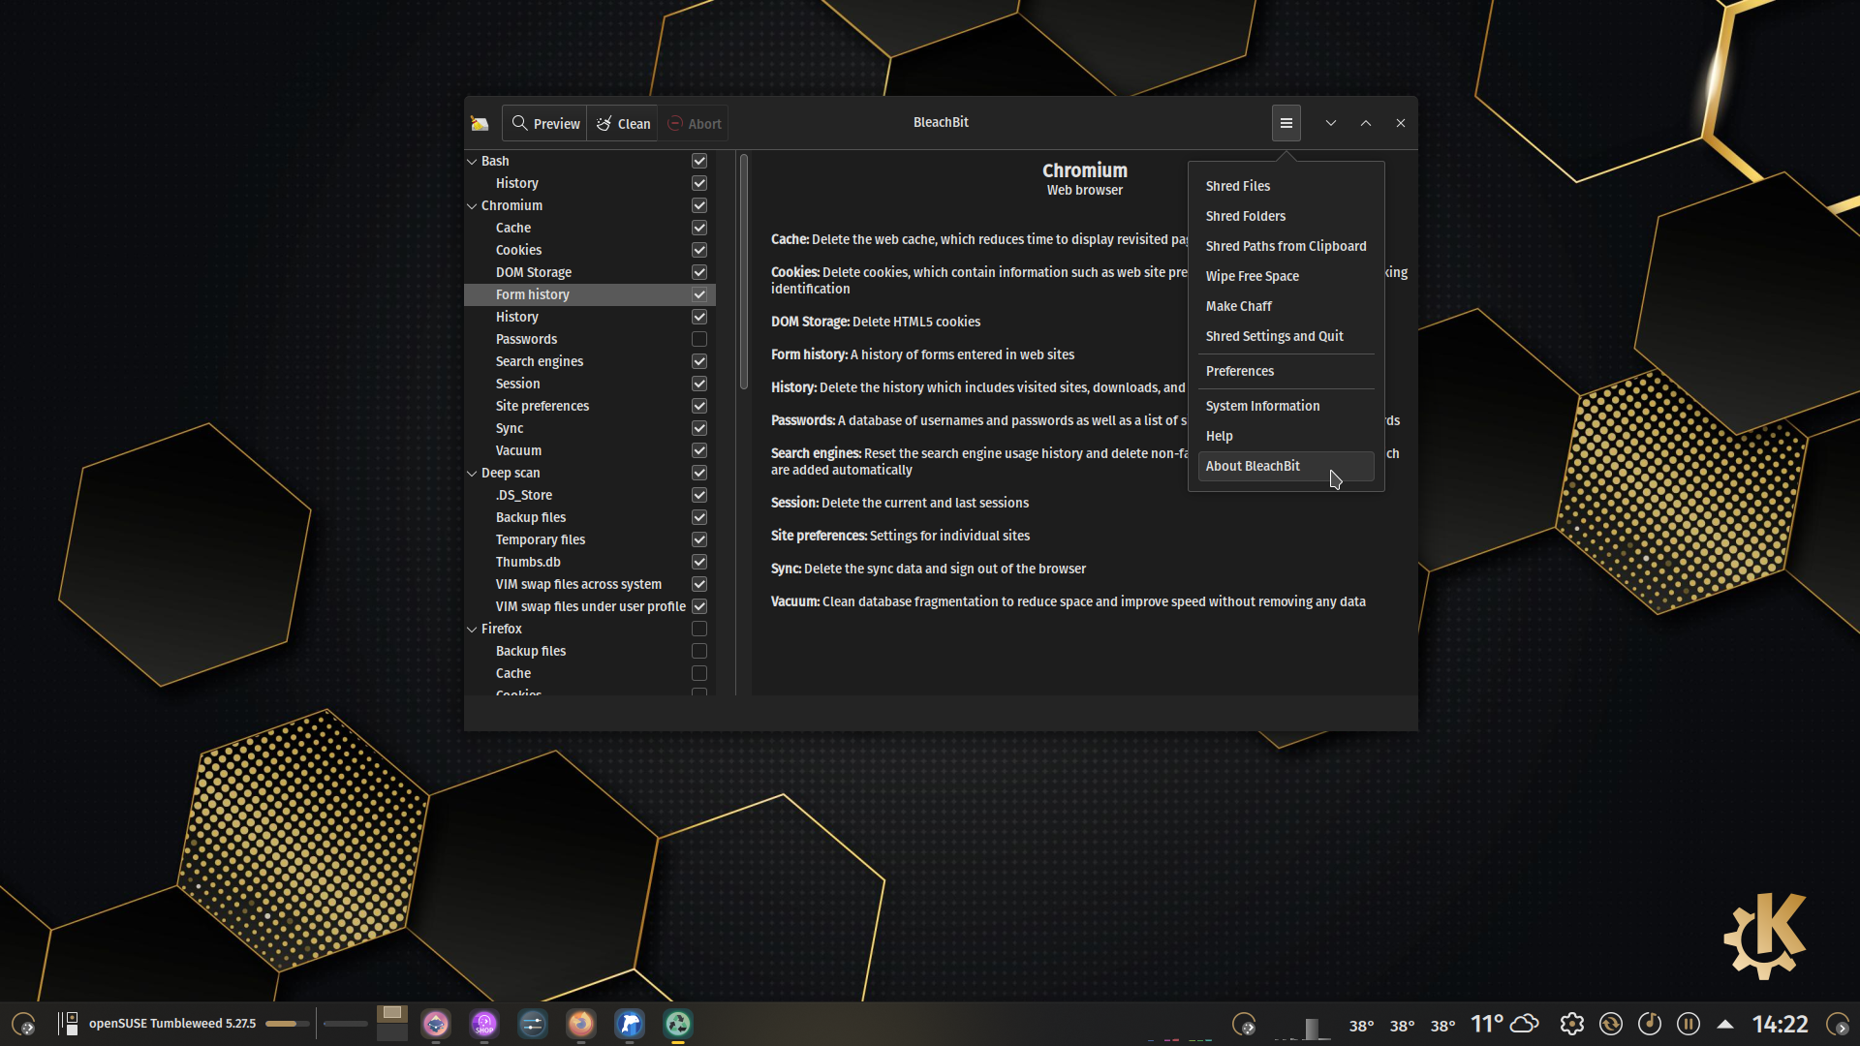Click the update sync tray icon
The height and width of the screenshot is (1046, 1860).
[x=1611, y=1024]
